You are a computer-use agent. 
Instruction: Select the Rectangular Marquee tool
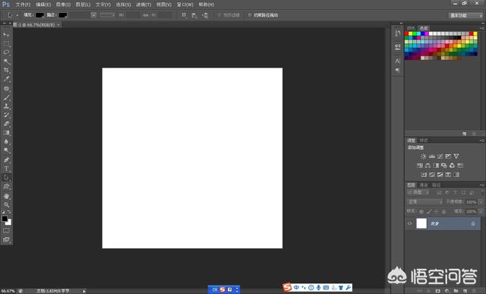pos(6,43)
